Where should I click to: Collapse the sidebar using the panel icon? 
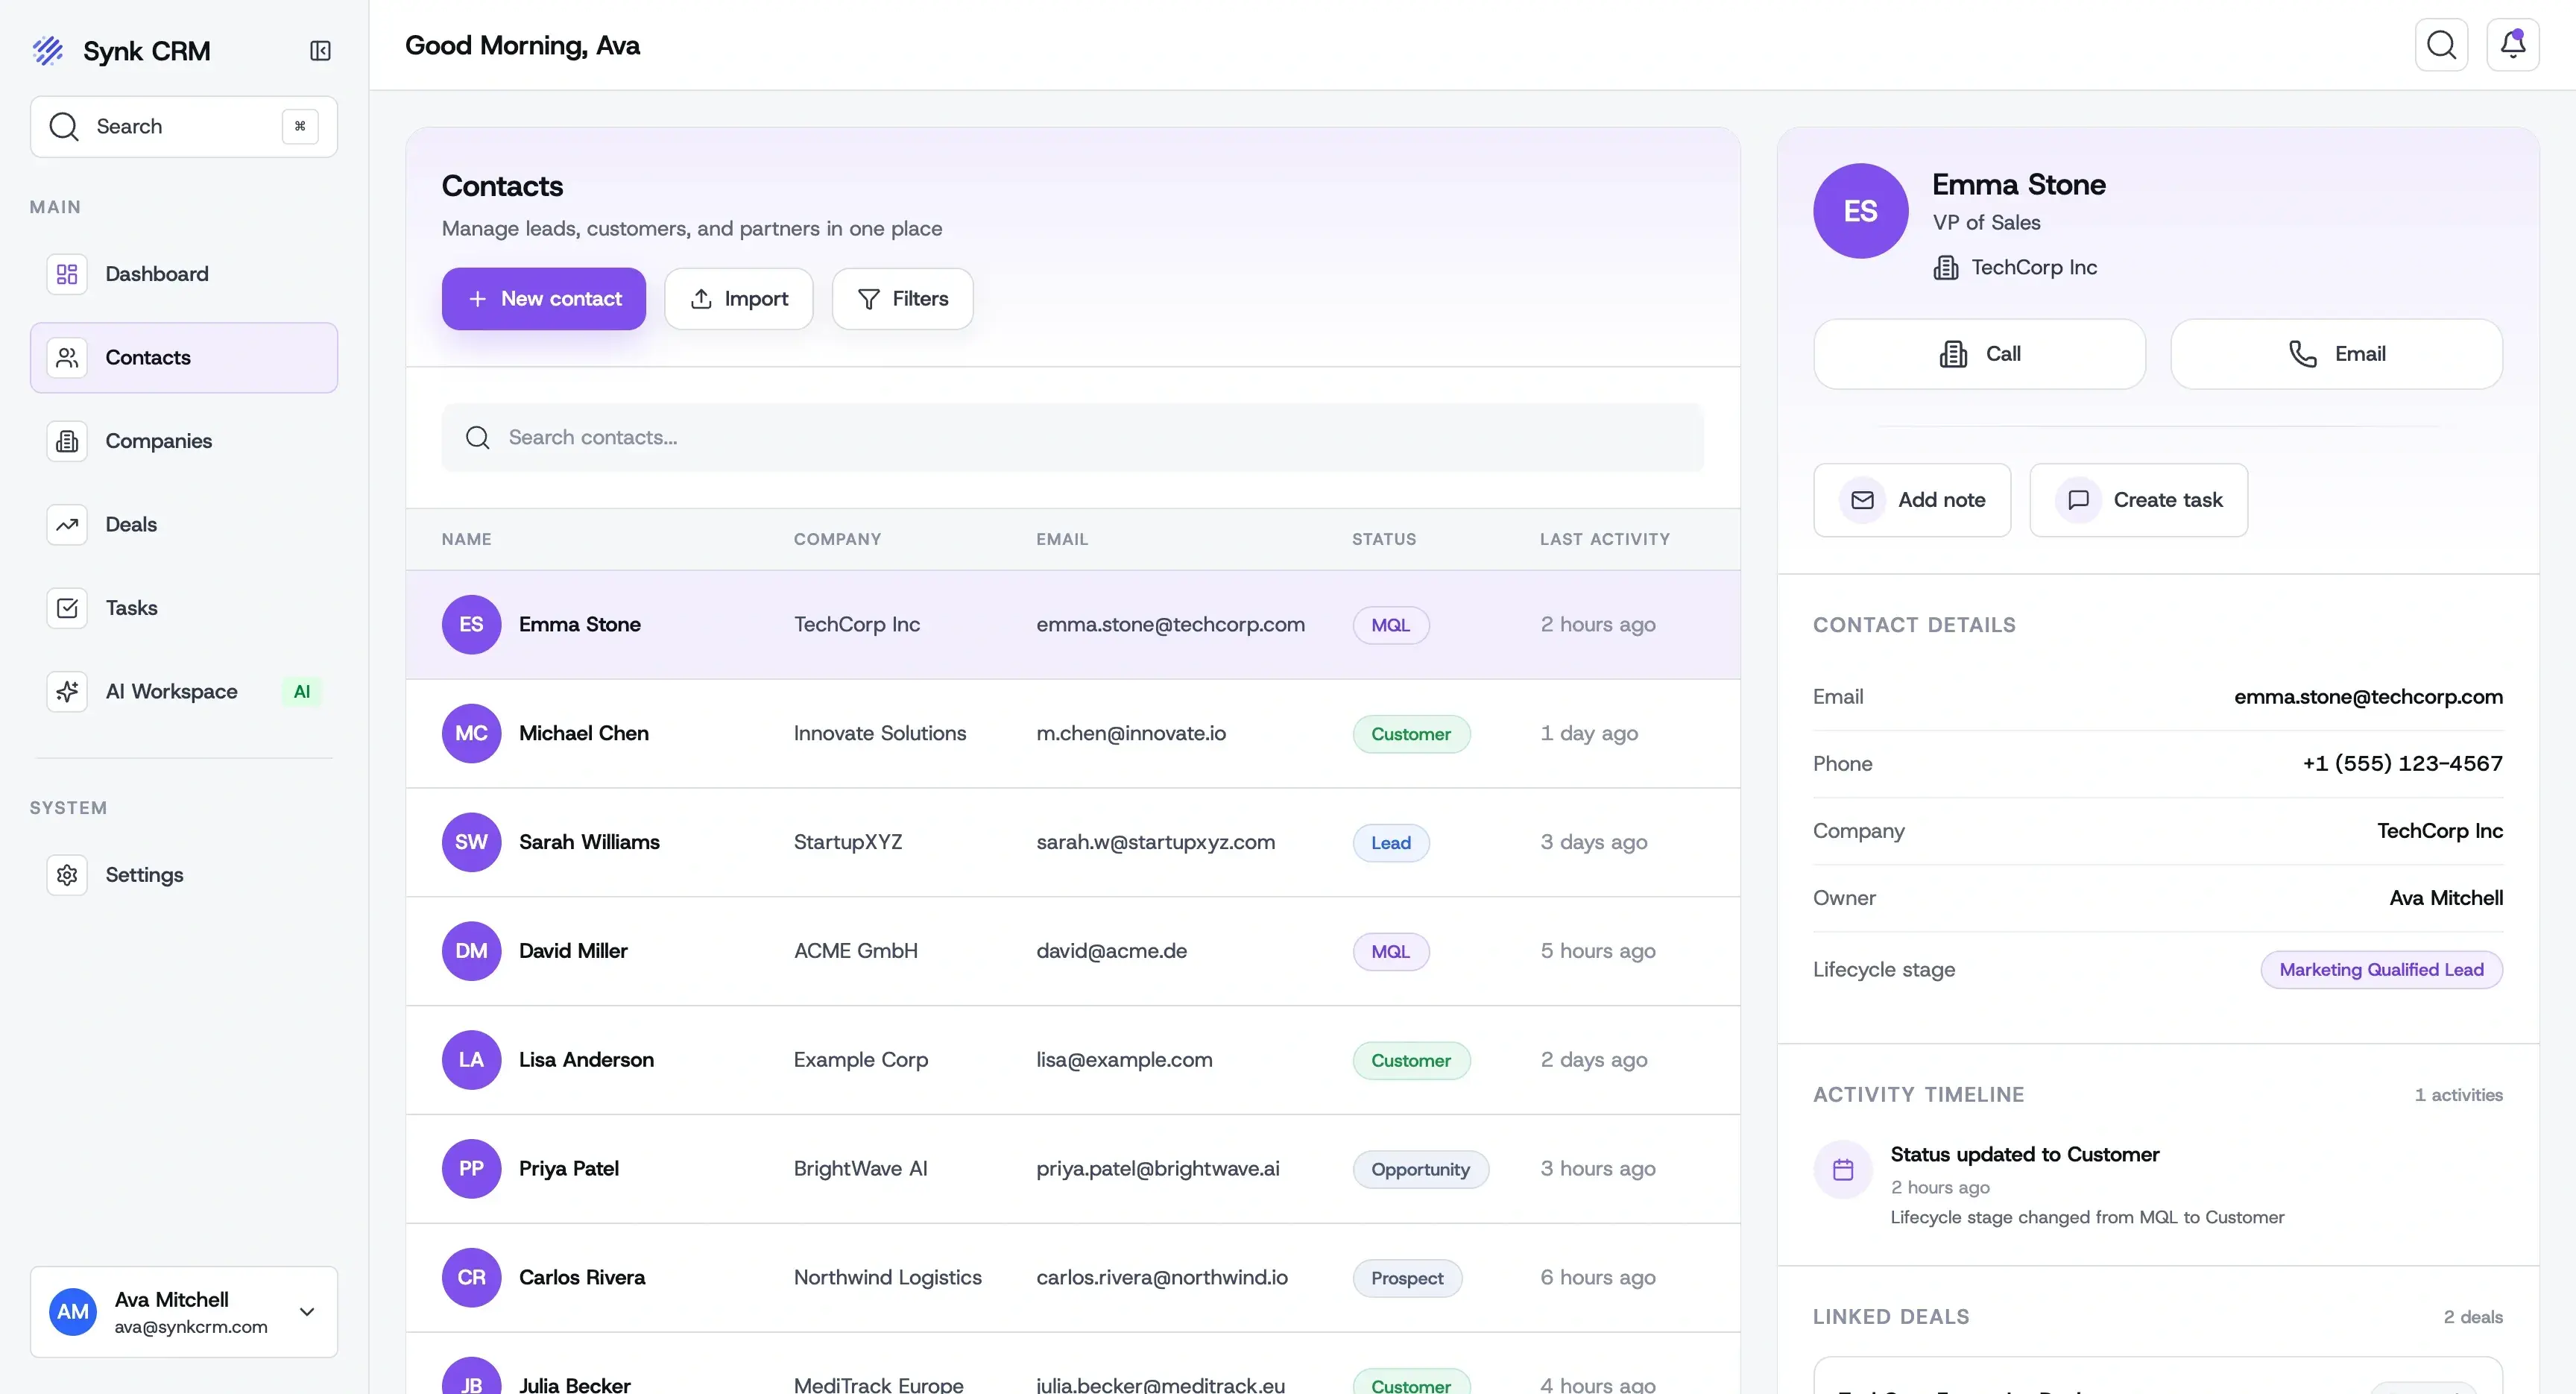(319, 51)
